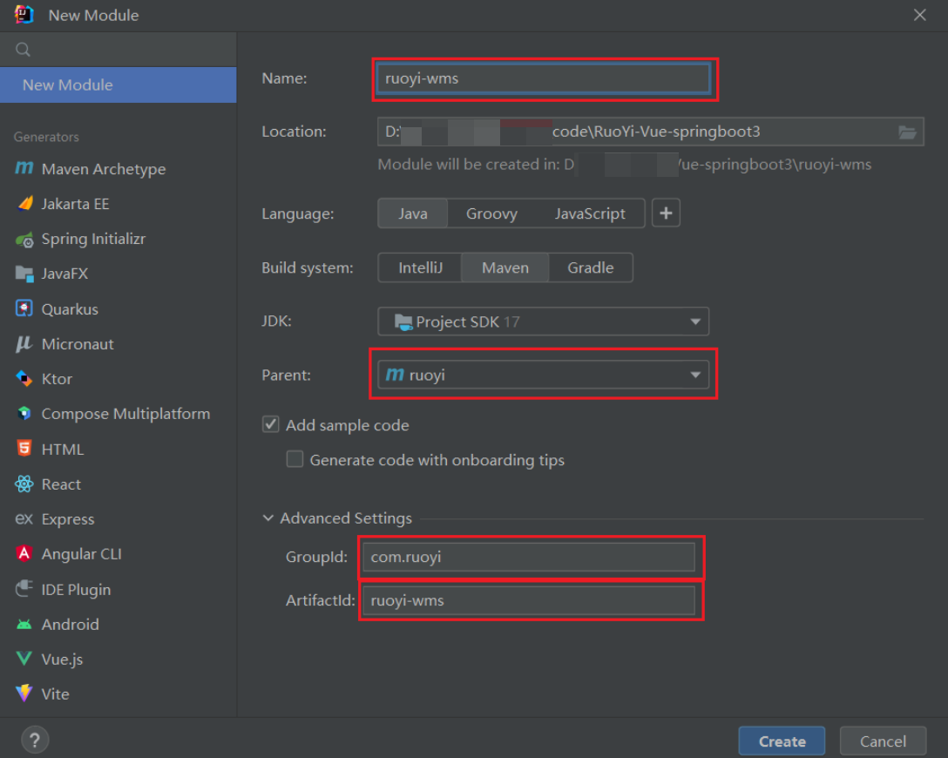Screen dimensions: 948x758
Task: Click the Create button
Action: point(782,741)
